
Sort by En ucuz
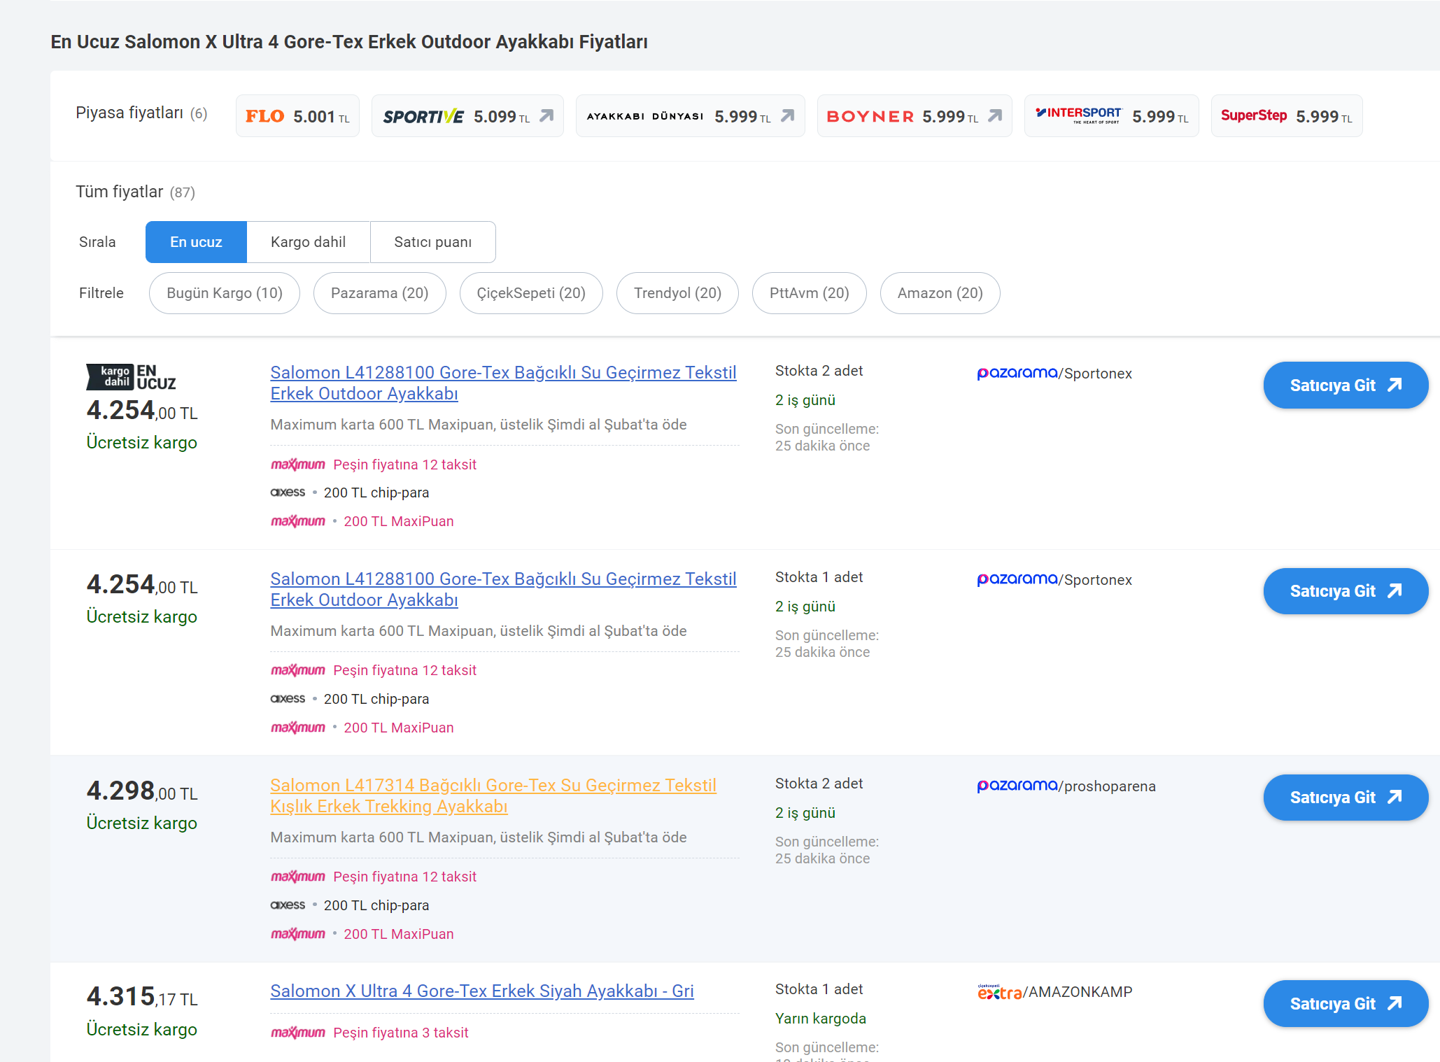196,242
